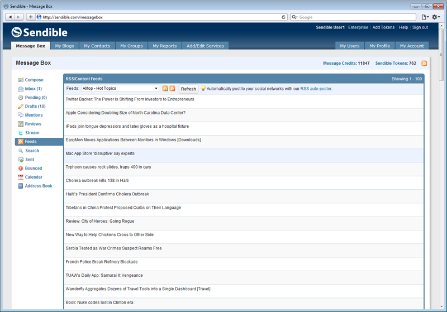Open the Add/Edit Services tab

click(x=205, y=46)
